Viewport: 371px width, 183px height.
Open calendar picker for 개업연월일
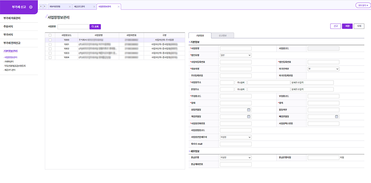coord(249,117)
